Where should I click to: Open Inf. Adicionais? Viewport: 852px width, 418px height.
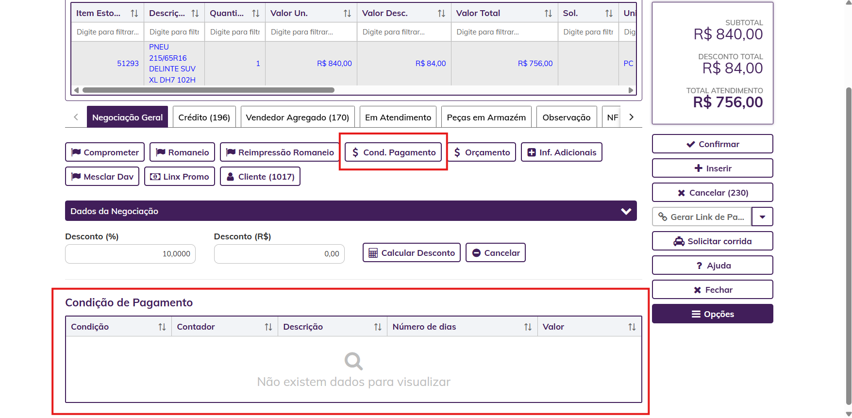(562, 152)
